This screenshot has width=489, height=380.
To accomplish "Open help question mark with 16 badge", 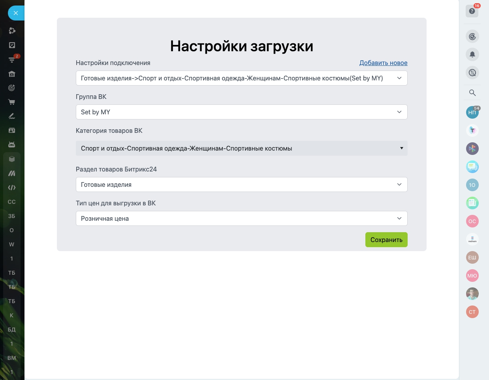I will click(x=472, y=11).
